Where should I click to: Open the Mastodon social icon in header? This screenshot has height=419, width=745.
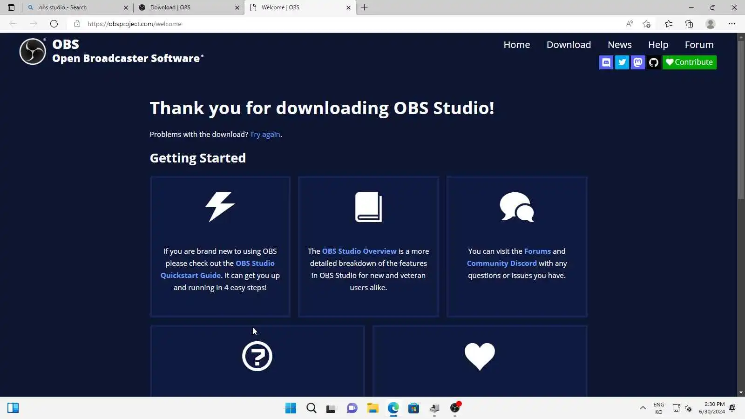click(x=638, y=62)
